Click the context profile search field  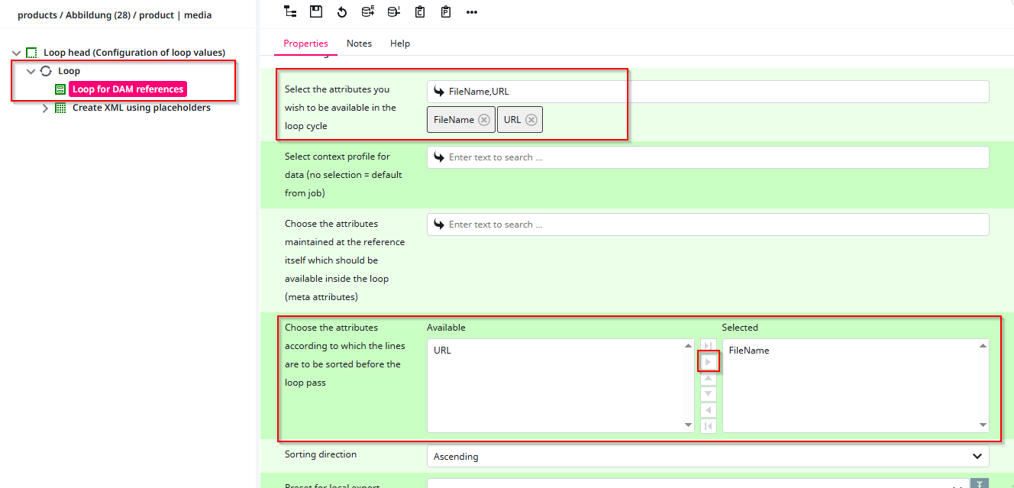(707, 157)
